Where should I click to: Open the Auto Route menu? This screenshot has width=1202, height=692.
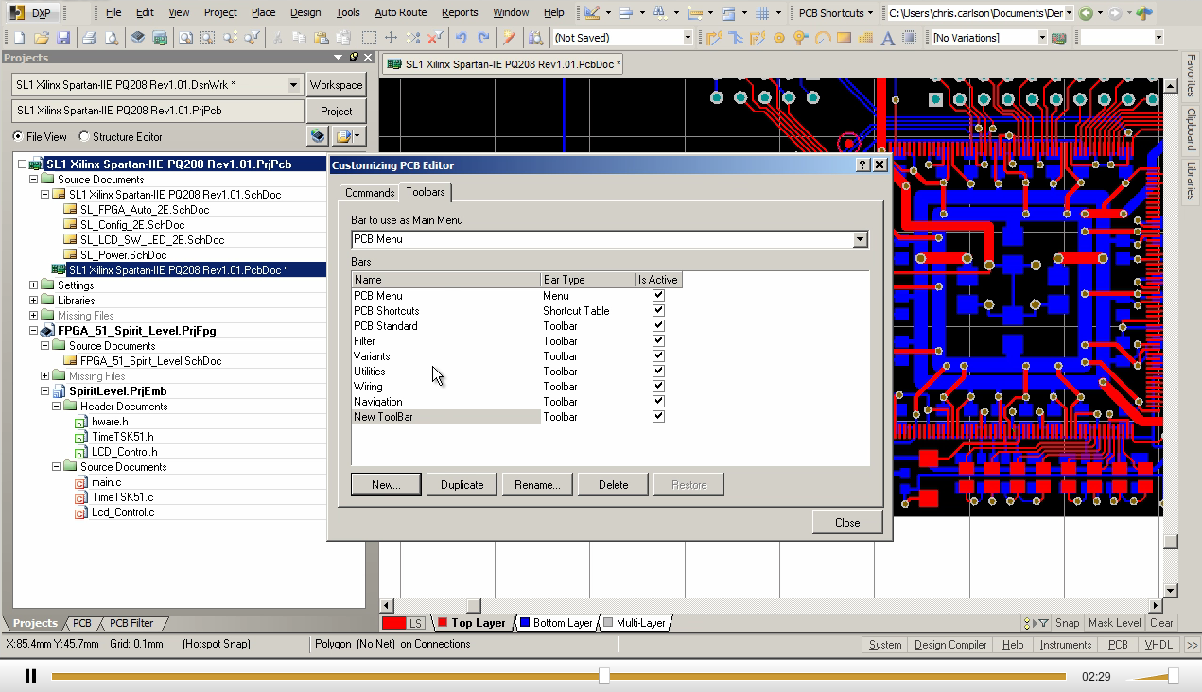click(400, 13)
